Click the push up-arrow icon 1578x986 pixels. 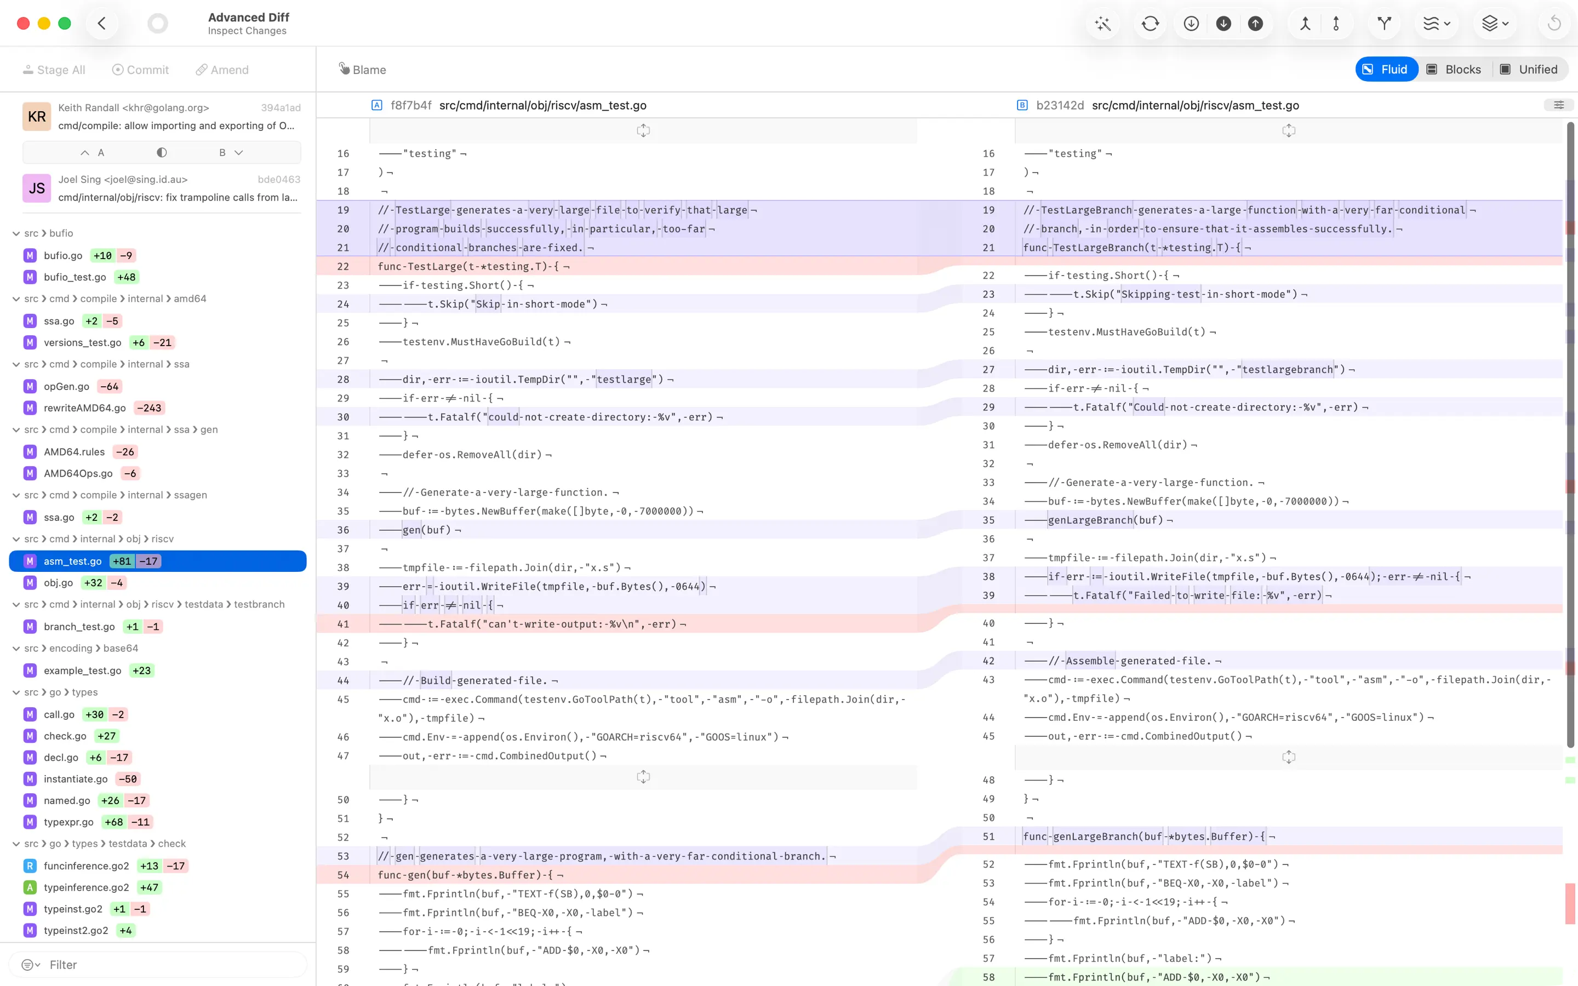(1255, 24)
